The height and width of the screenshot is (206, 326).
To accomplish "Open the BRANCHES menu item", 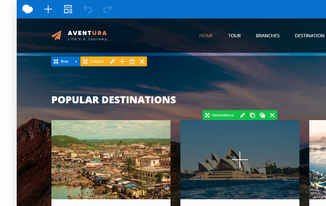I will tap(267, 36).
